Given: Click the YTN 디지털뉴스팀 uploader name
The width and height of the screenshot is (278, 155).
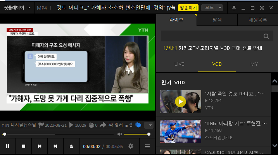Looking at the screenshot, I should [19, 125].
